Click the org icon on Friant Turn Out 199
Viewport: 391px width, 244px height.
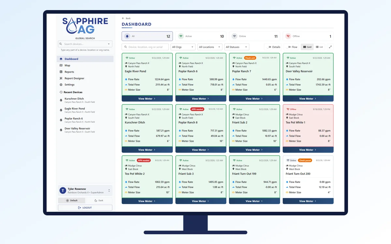234,166
